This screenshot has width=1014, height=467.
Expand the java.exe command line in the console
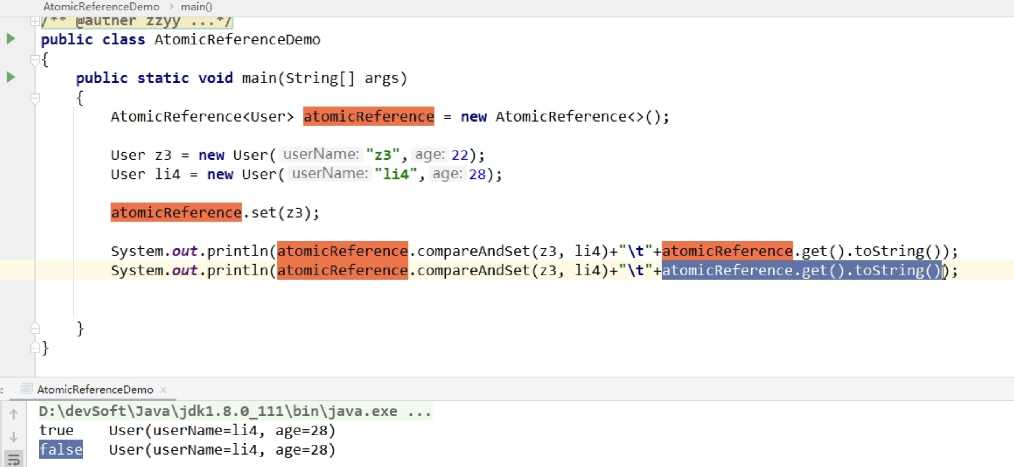click(x=419, y=411)
